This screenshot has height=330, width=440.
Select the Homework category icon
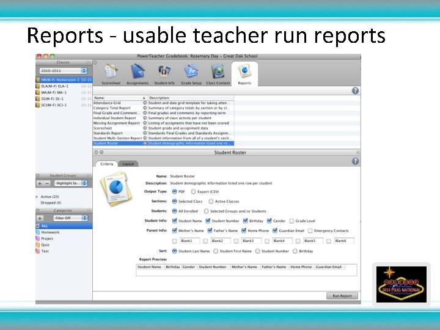point(38,232)
